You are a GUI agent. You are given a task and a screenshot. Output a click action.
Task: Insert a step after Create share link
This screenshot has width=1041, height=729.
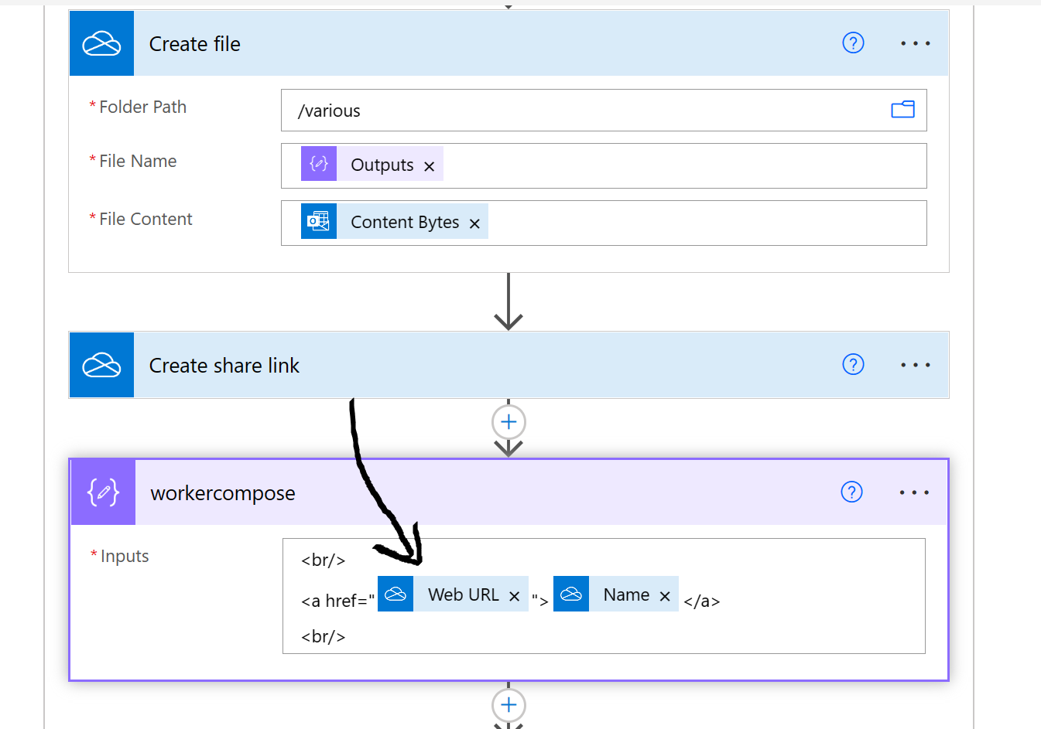point(509,422)
